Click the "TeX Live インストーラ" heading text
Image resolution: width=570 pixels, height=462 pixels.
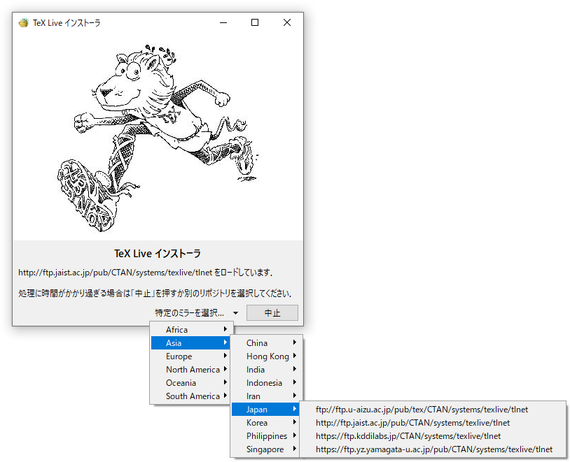[x=158, y=253]
